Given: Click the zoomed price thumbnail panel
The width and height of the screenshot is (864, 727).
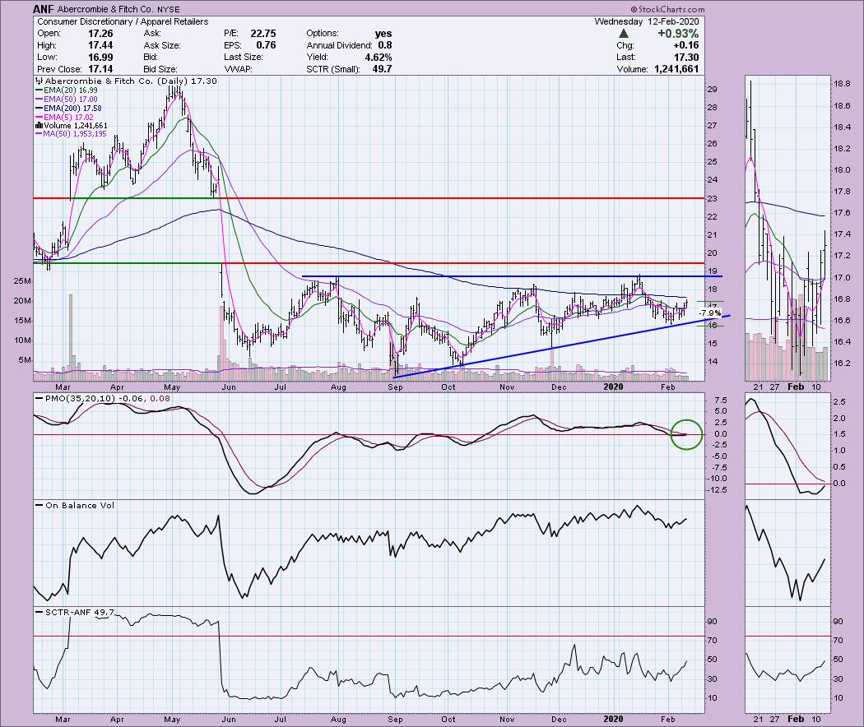Looking at the screenshot, I should click(787, 228).
